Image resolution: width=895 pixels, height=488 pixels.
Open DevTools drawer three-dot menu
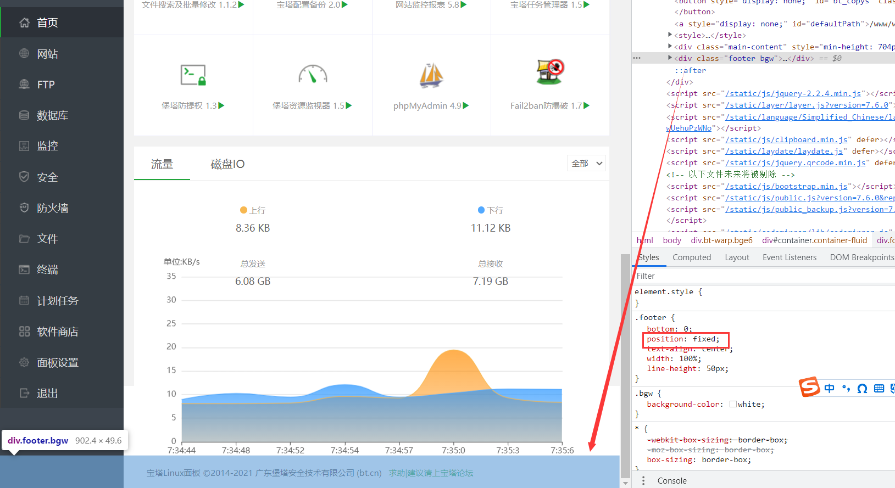(643, 481)
